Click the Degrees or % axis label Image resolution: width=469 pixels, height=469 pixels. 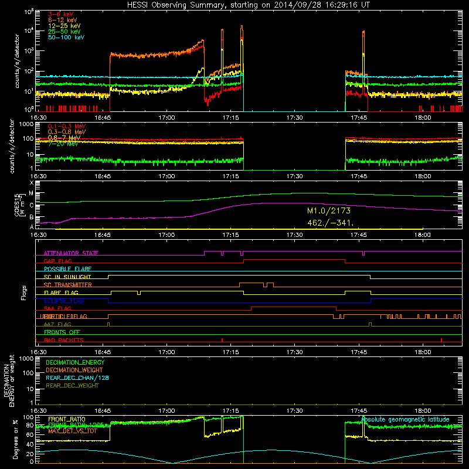click(16, 440)
